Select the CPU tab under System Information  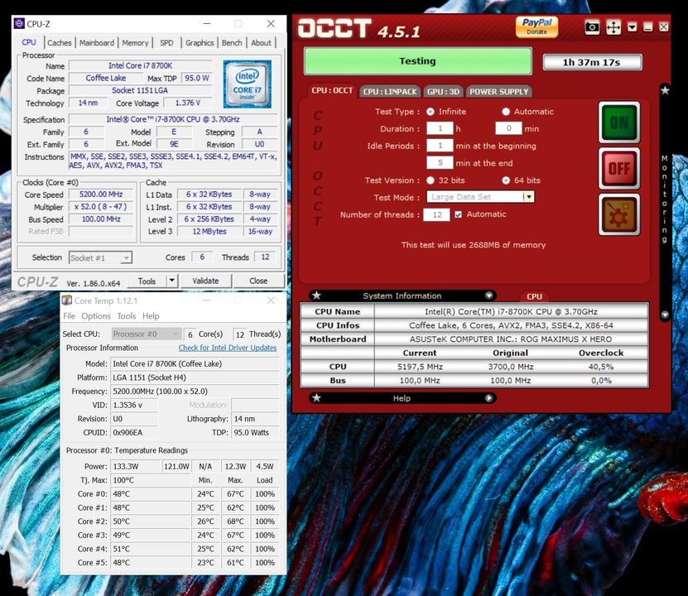(534, 296)
